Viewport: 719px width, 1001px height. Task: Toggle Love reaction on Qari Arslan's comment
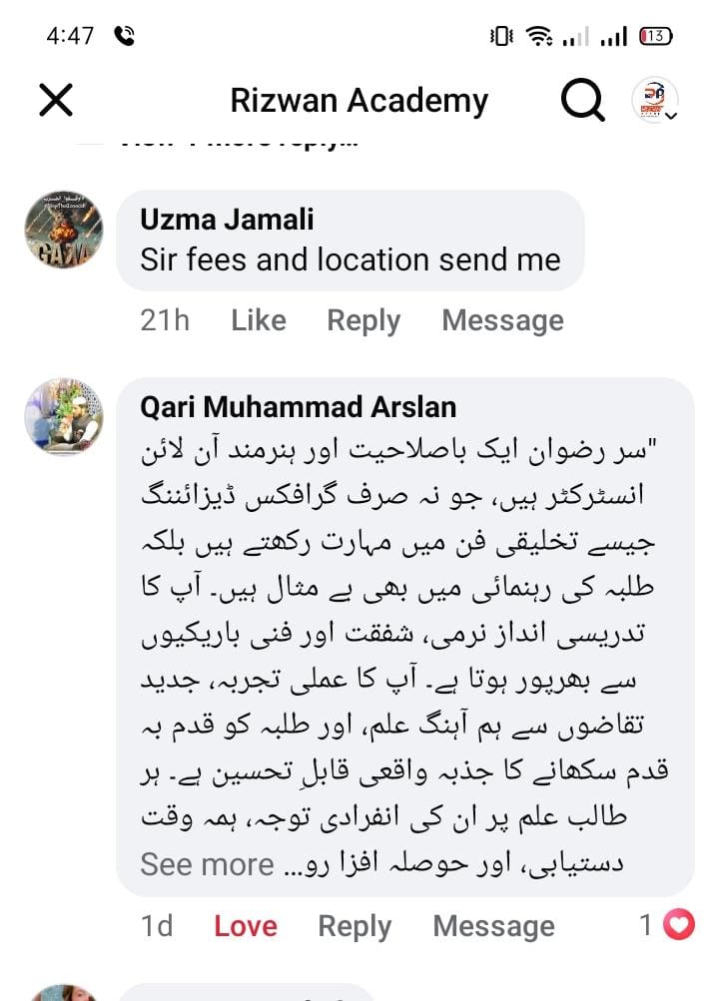(246, 926)
